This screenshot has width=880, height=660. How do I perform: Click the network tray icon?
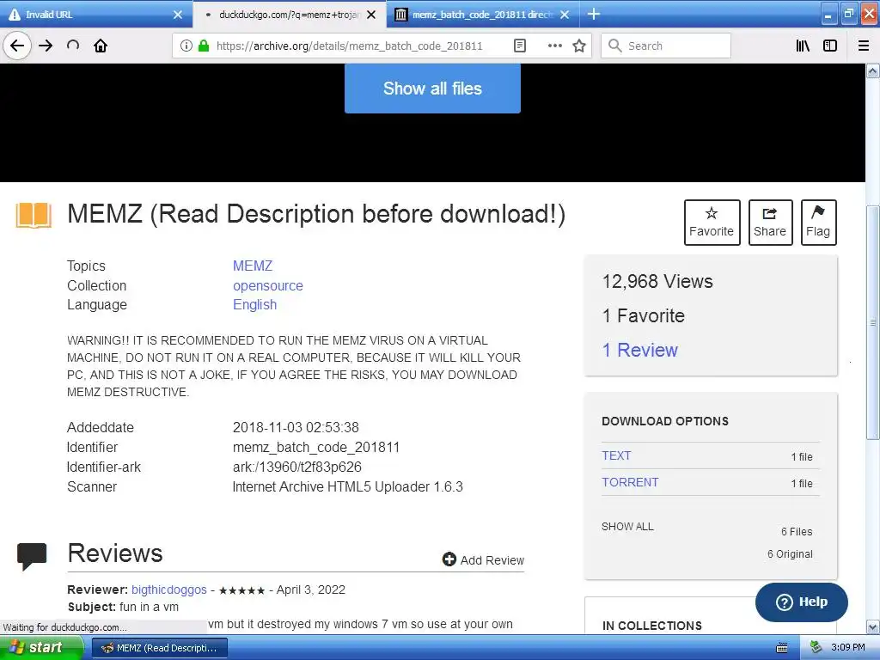pos(816,648)
